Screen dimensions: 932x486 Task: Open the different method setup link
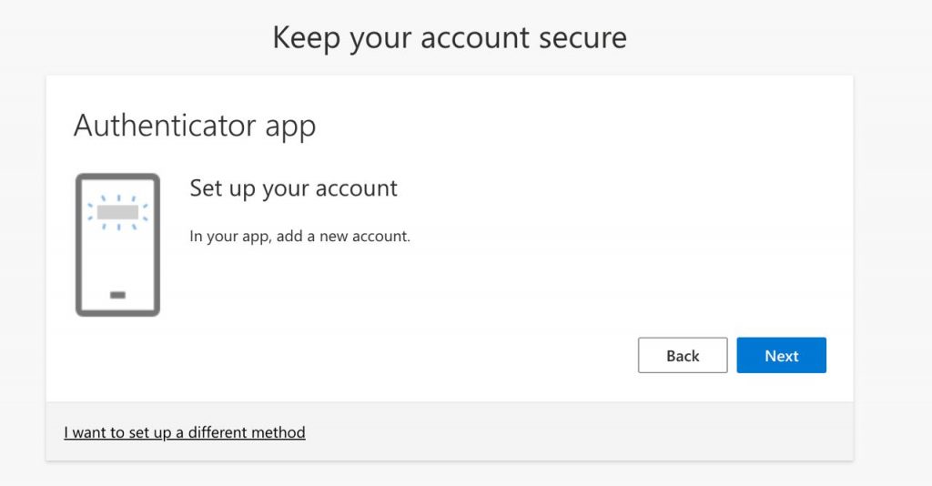[185, 432]
